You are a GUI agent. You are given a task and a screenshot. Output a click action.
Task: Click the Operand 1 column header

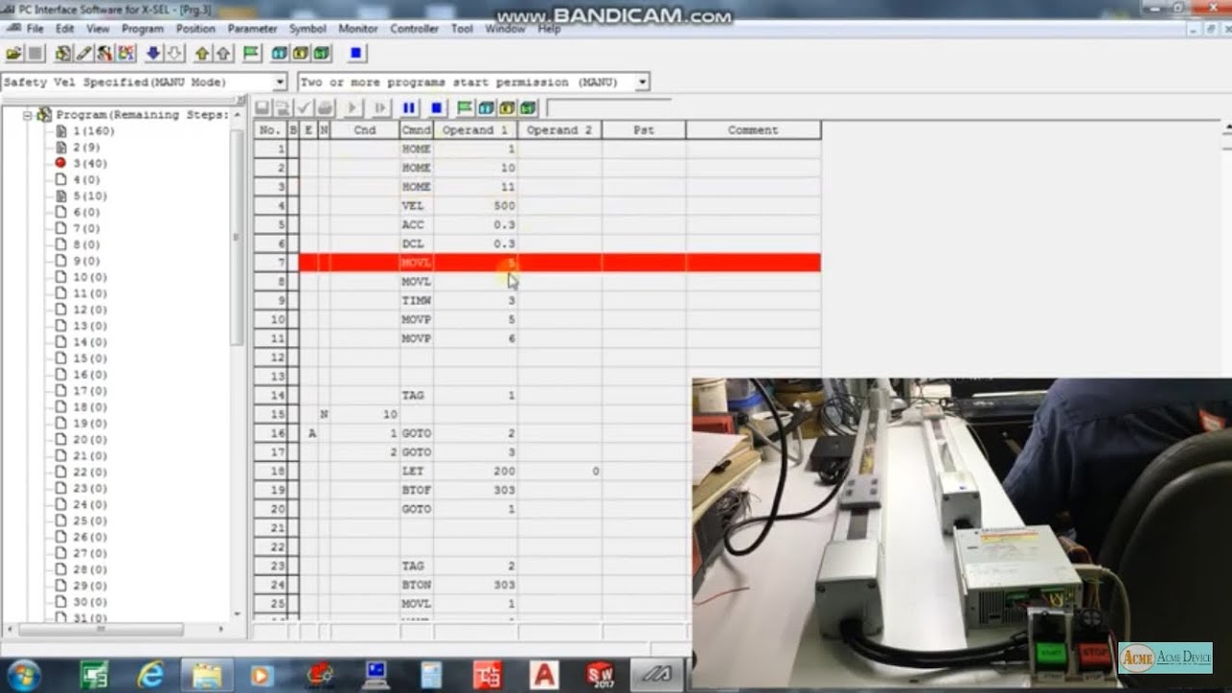point(475,130)
